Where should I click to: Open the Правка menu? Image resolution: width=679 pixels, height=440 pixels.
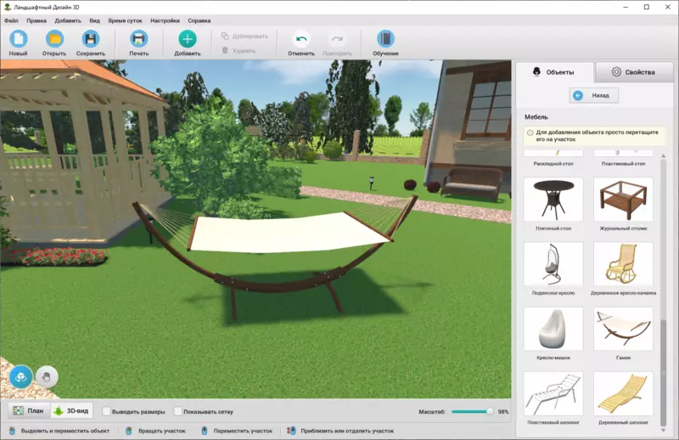pos(36,20)
